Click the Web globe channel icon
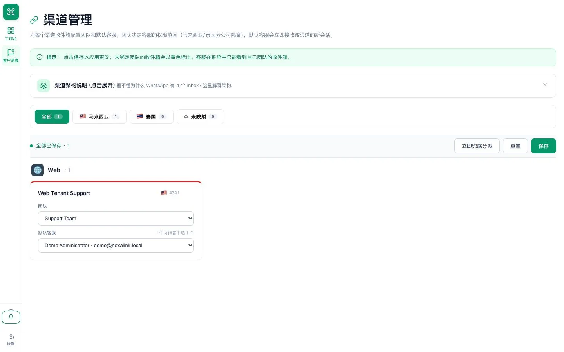Viewport: 564px width, 352px height. coord(38,170)
